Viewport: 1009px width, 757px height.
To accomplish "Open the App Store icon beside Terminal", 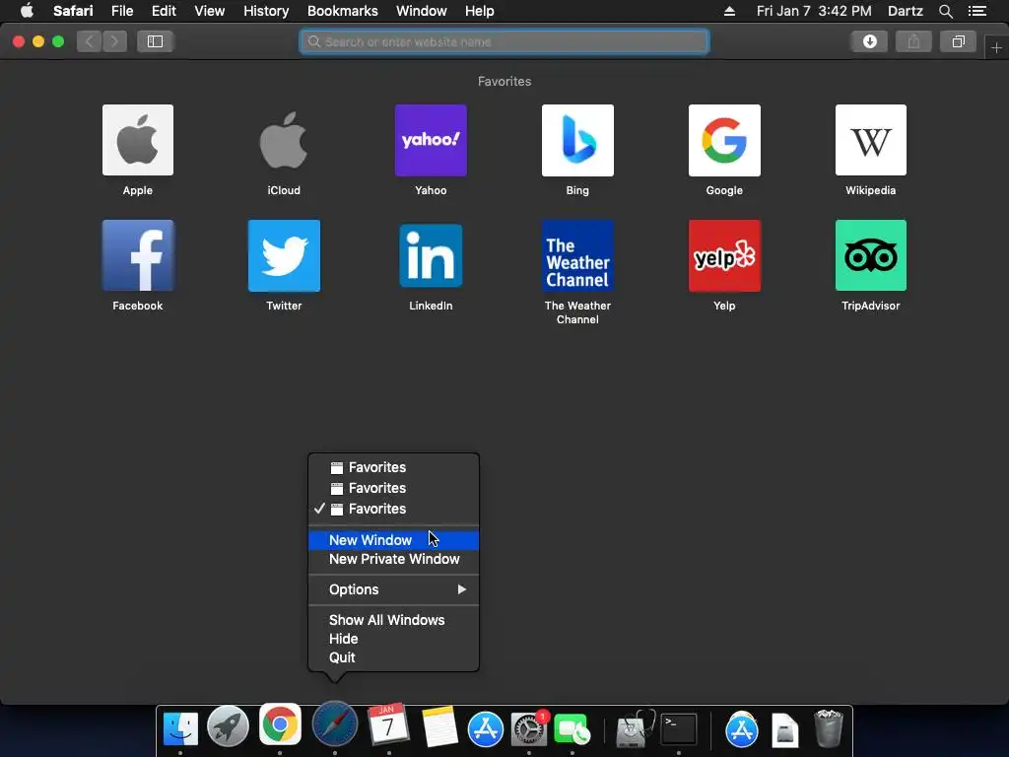I will tap(741, 730).
